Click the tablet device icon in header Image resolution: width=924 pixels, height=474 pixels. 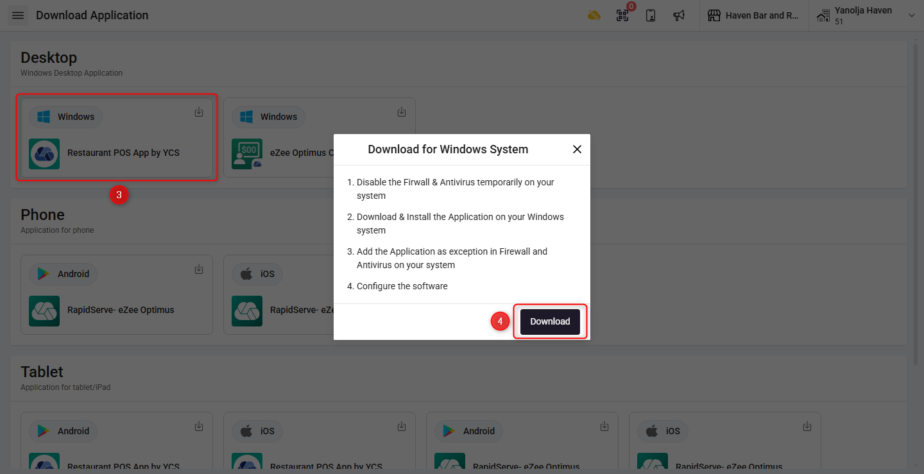click(x=651, y=15)
